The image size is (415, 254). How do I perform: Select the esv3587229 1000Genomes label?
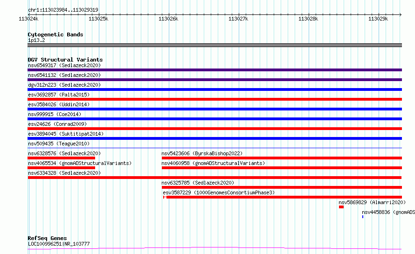coord(219,192)
